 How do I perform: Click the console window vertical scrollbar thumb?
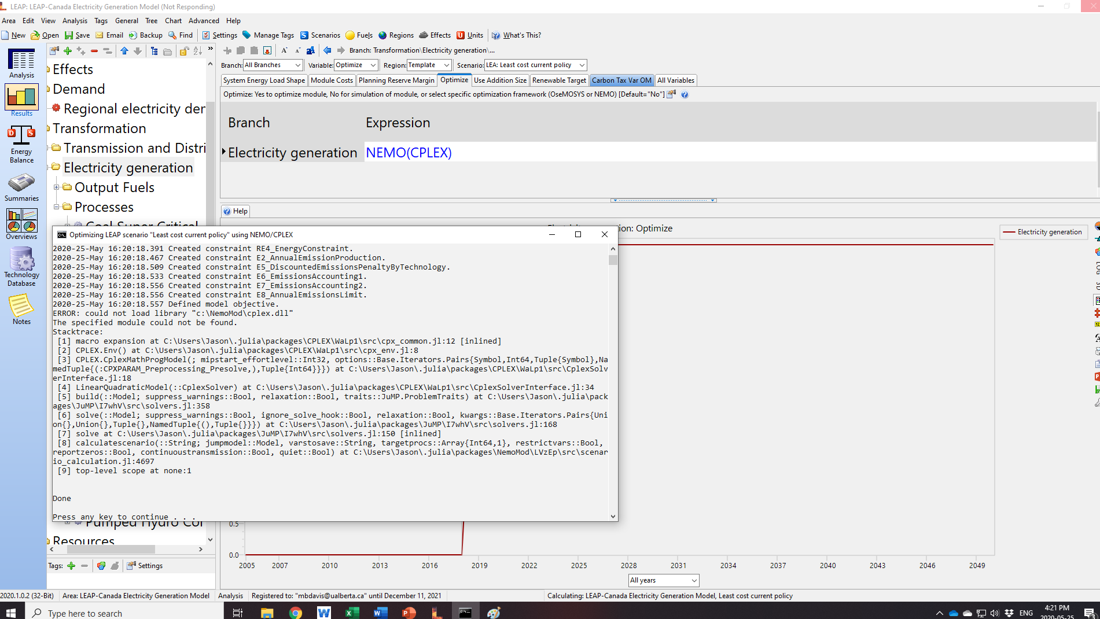tap(613, 260)
